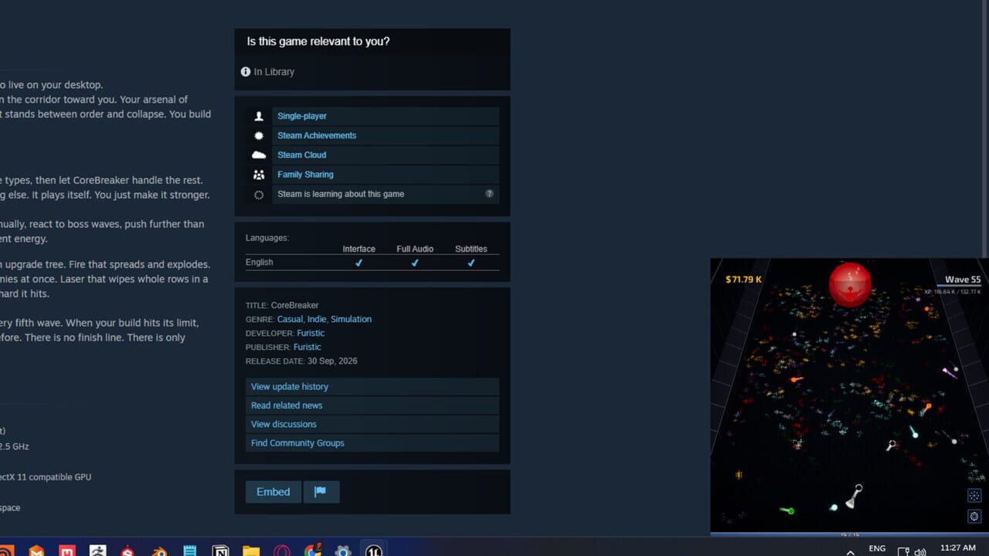Screen dimensions: 989x556
Task: Click View update history
Action: pyautogui.click(x=372, y=387)
